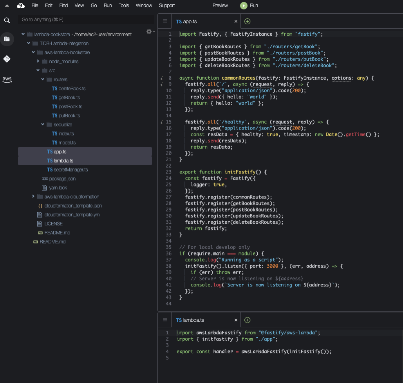Image resolution: width=403 pixels, height=383 pixels.
Task: Collapse the routers folder
Action: click(x=43, y=79)
